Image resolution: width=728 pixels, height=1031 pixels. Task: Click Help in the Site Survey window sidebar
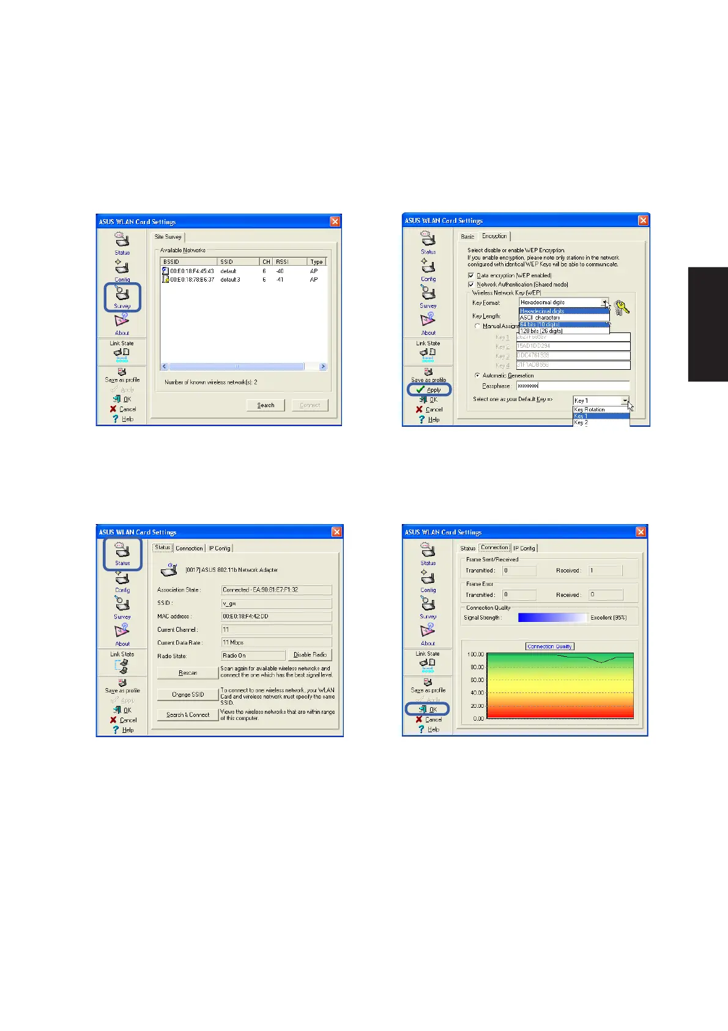(122, 419)
